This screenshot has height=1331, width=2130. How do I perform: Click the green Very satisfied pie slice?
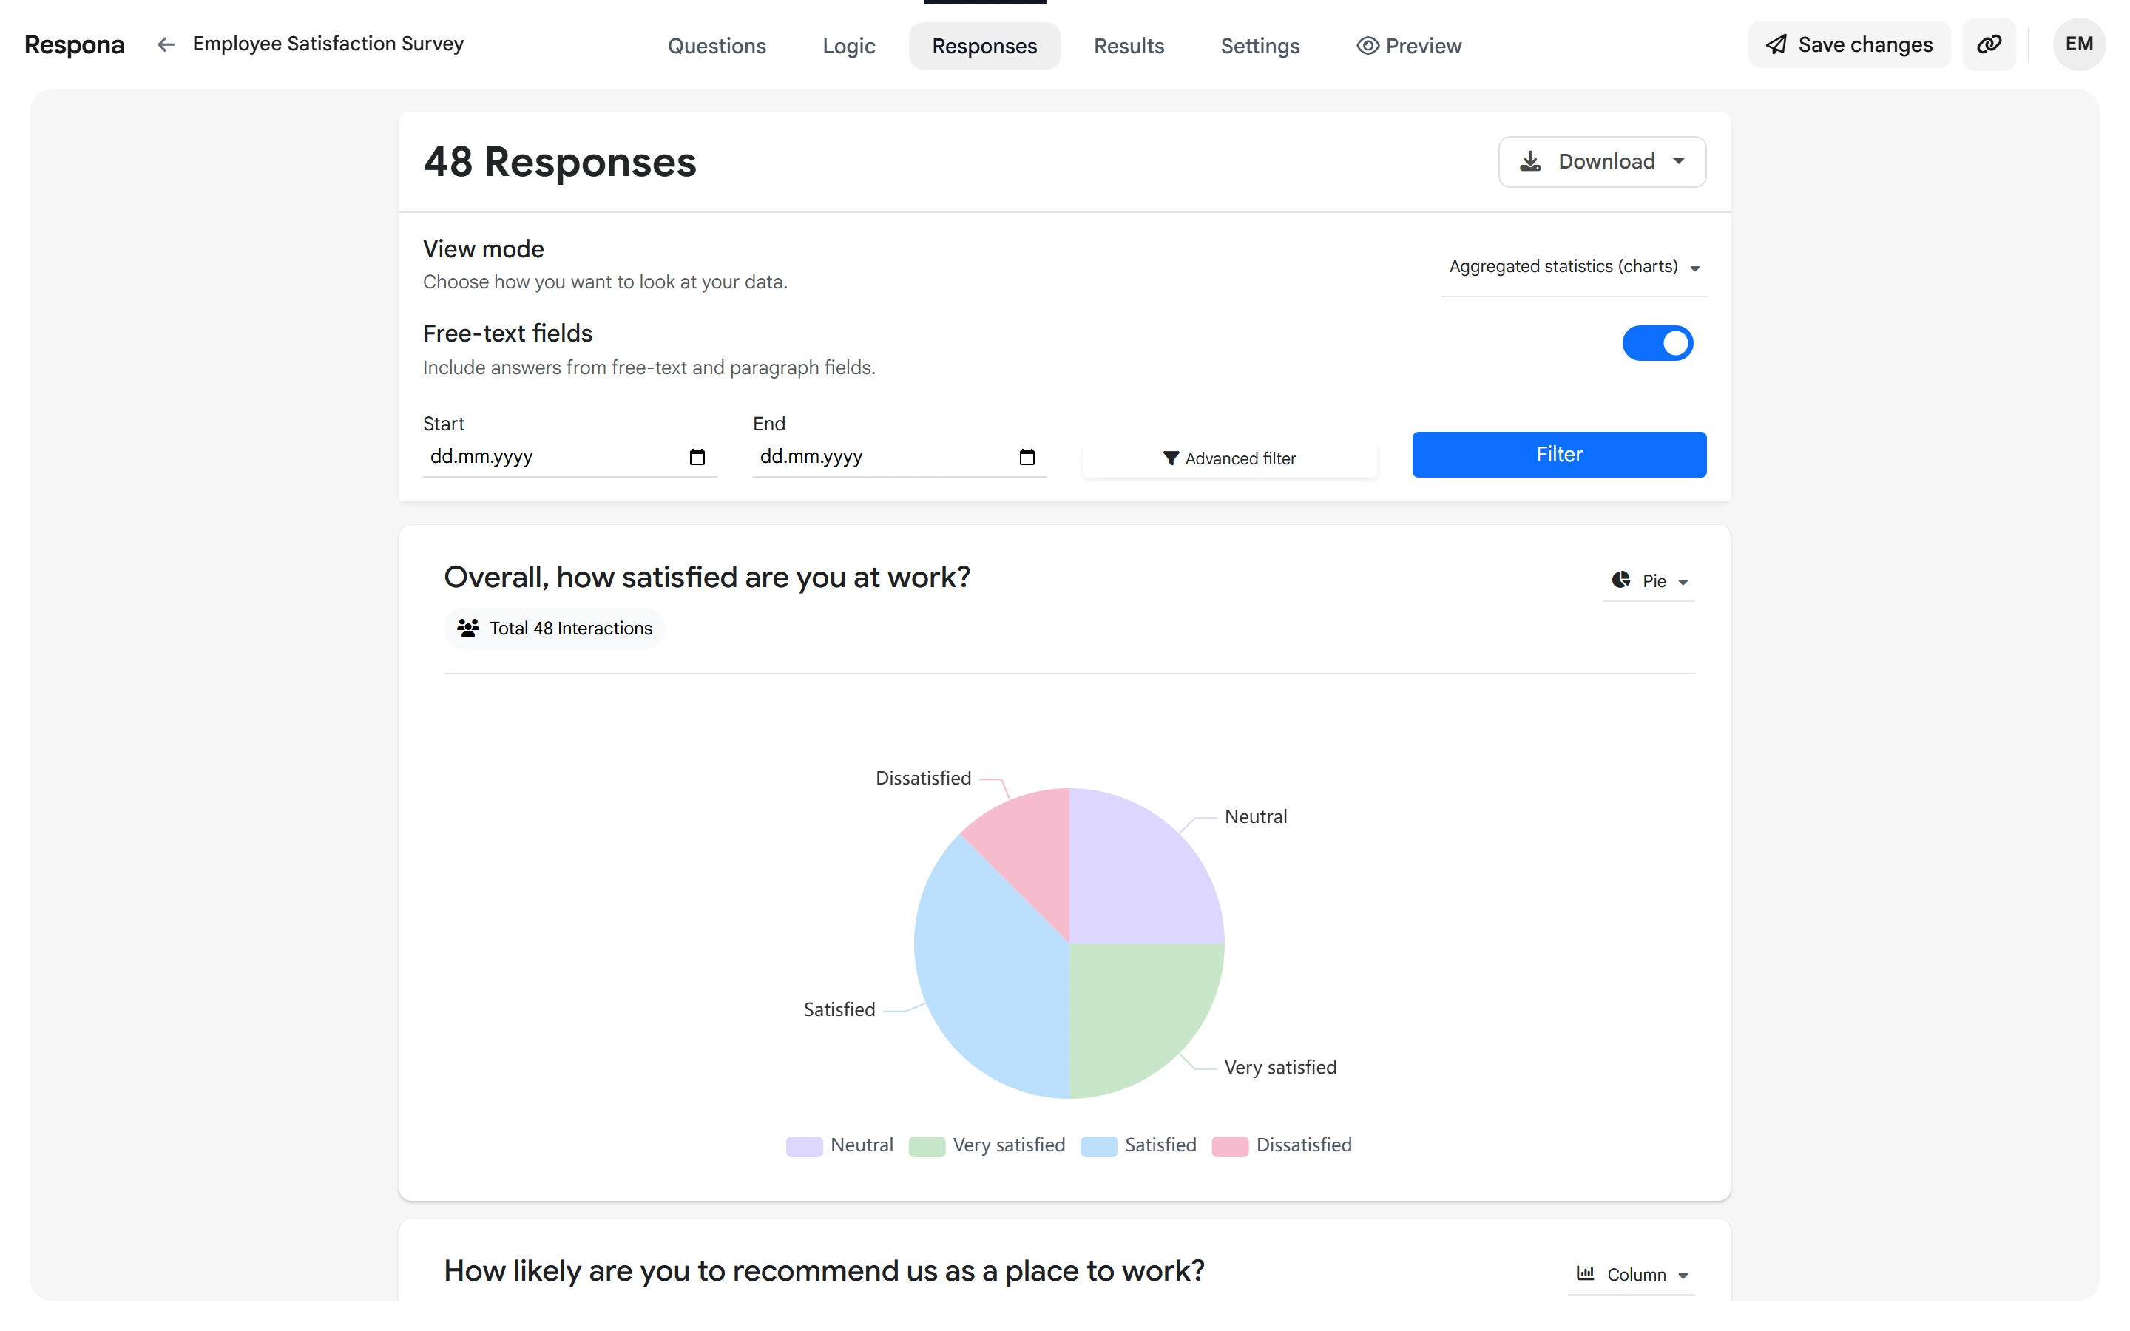(x=1135, y=1008)
